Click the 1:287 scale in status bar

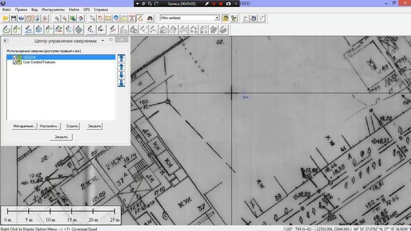[288, 229]
